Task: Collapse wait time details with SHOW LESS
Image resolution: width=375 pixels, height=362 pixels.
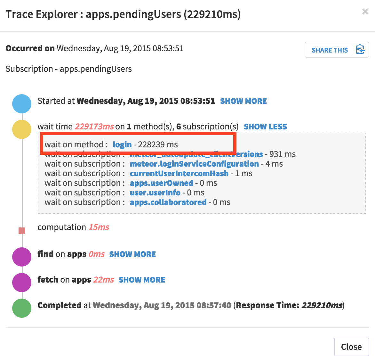Action: [265, 127]
